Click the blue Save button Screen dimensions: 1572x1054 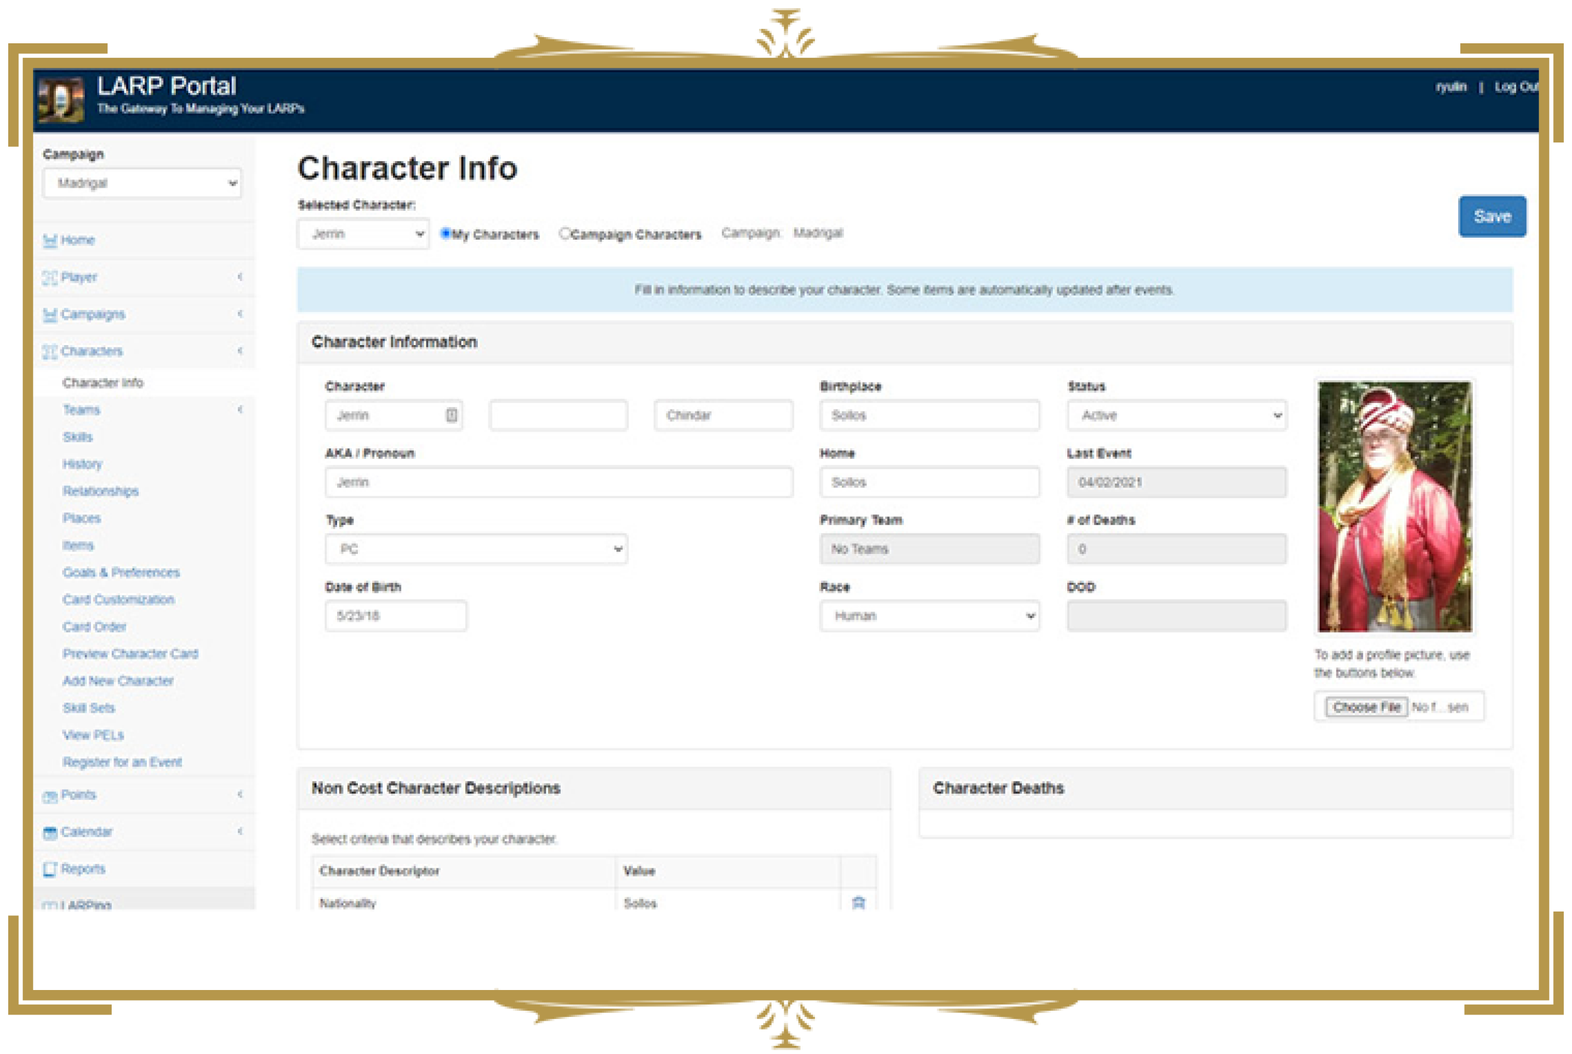point(1491,216)
